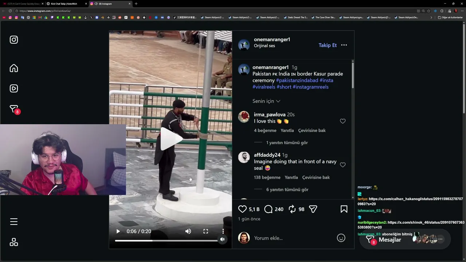Open the hamburger More menu in the sidebar

point(14,222)
